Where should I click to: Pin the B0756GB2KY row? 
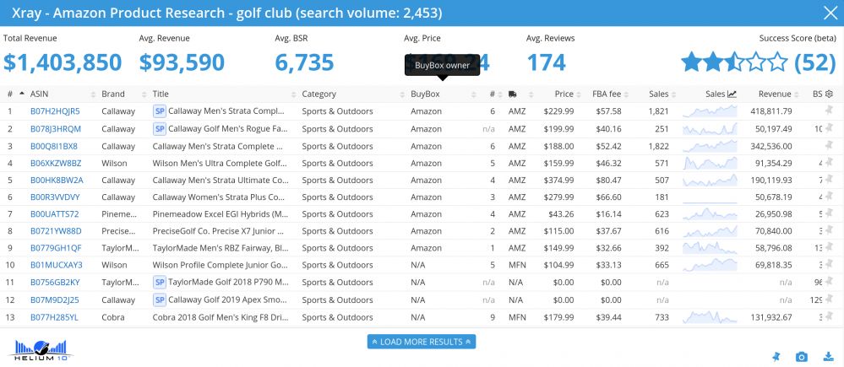(829, 282)
